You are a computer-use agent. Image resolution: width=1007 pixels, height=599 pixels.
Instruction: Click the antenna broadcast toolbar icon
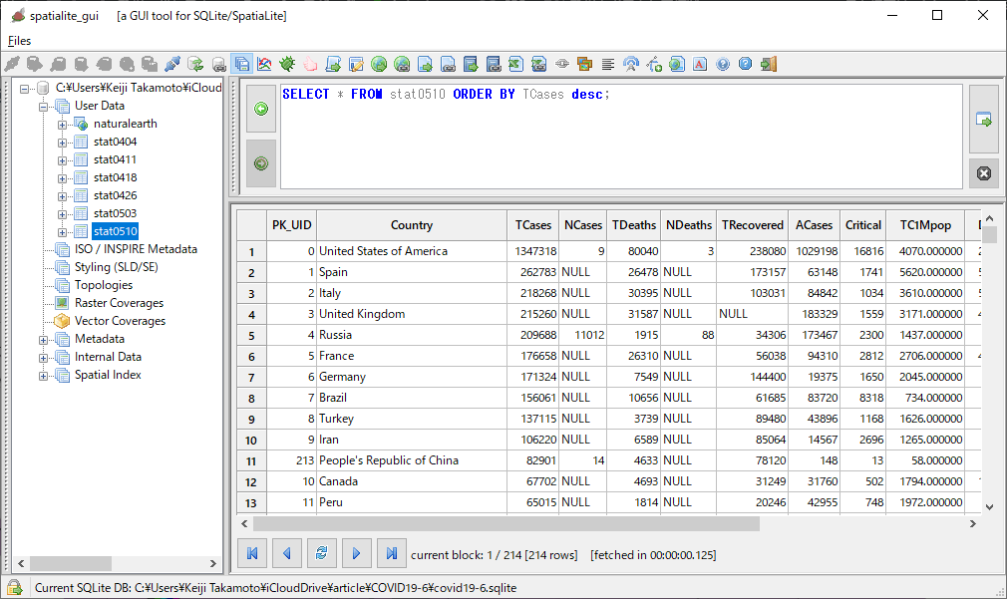631,64
